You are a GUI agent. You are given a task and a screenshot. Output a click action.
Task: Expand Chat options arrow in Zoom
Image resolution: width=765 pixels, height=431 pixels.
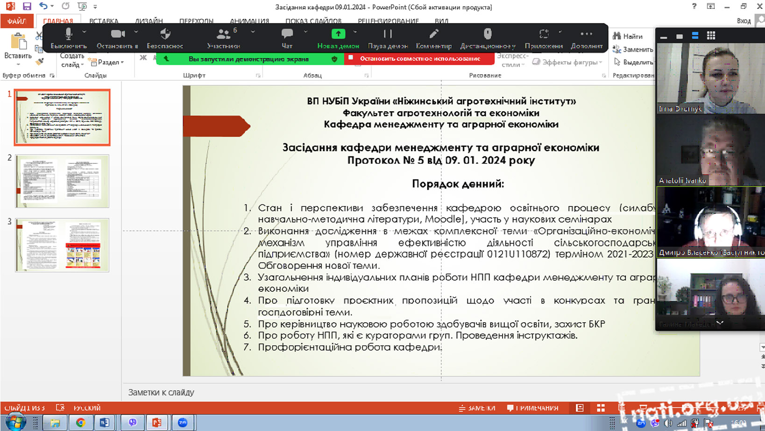point(305,32)
